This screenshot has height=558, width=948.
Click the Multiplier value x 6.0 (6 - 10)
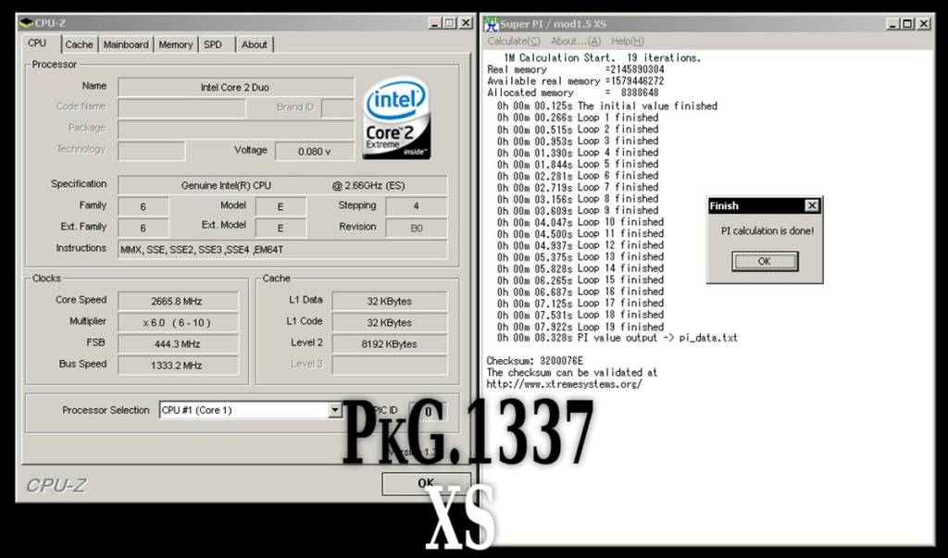pyautogui.click(x=178, y=323)
